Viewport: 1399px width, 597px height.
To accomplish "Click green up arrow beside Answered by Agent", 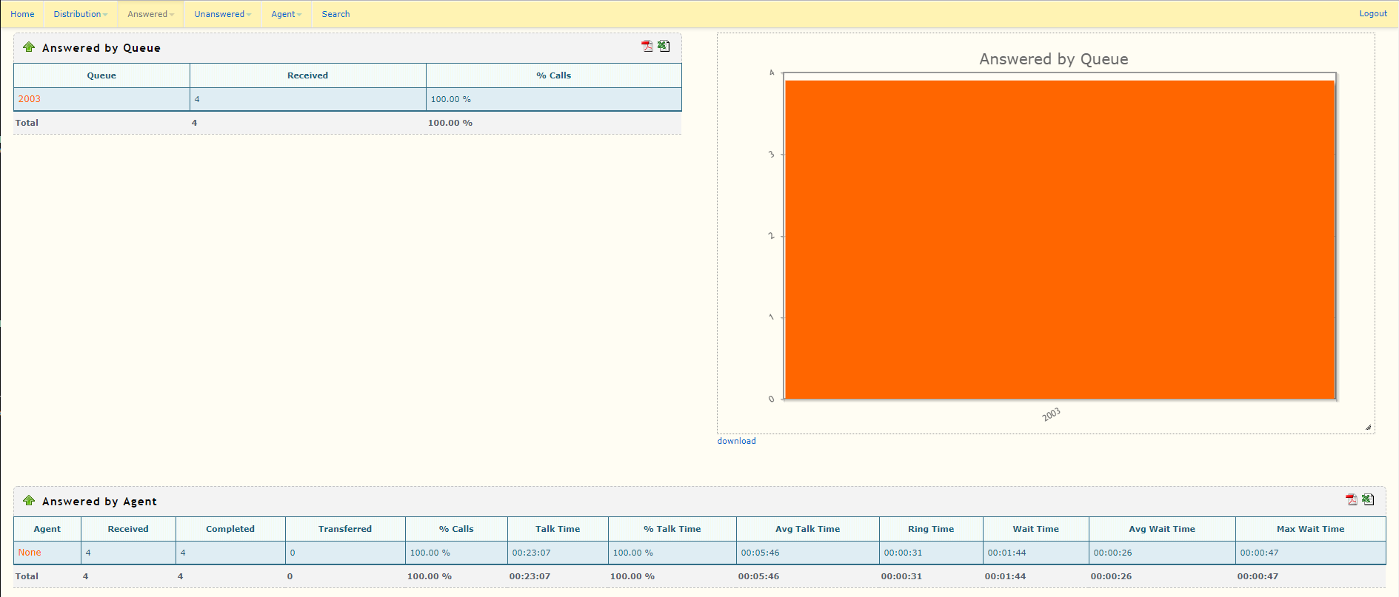I will (29, 501).
